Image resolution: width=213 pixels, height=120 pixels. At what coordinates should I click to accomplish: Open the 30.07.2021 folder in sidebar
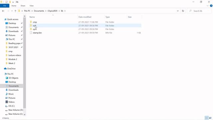[x=13, y=47]
